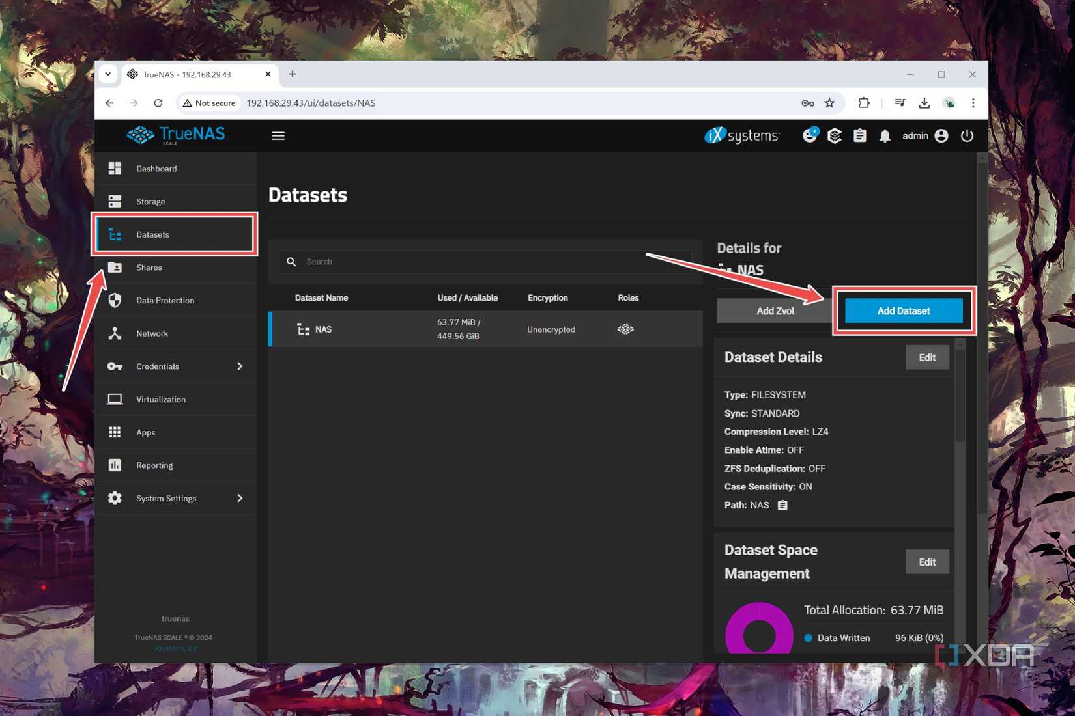Click the TrueNAS SCALE logo
This screenshot has width=1075, height=716.
click(175, 135)
